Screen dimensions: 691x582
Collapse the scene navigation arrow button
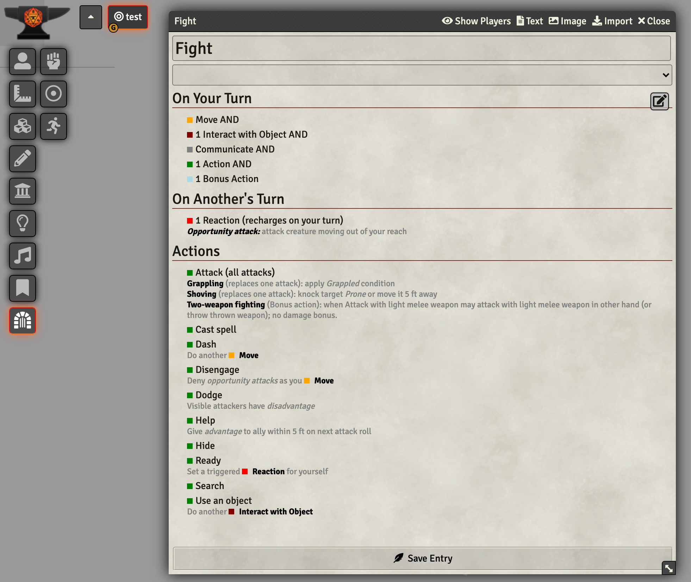[x=91, y=17]
